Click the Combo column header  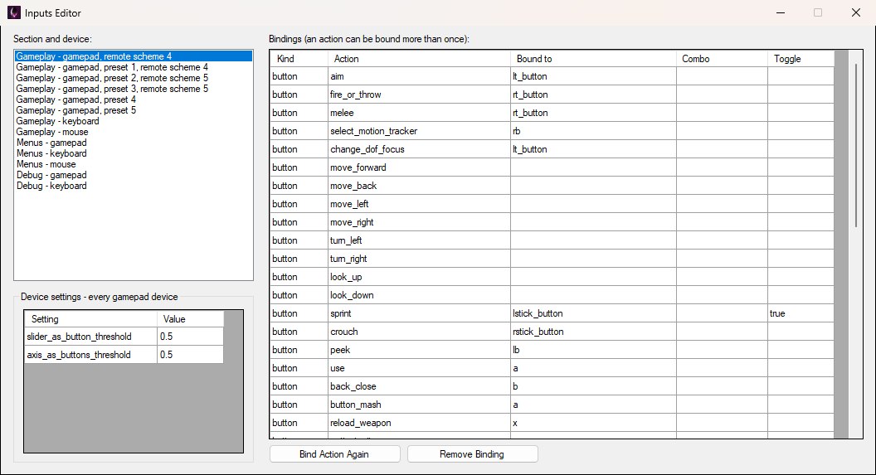(722, 59)
